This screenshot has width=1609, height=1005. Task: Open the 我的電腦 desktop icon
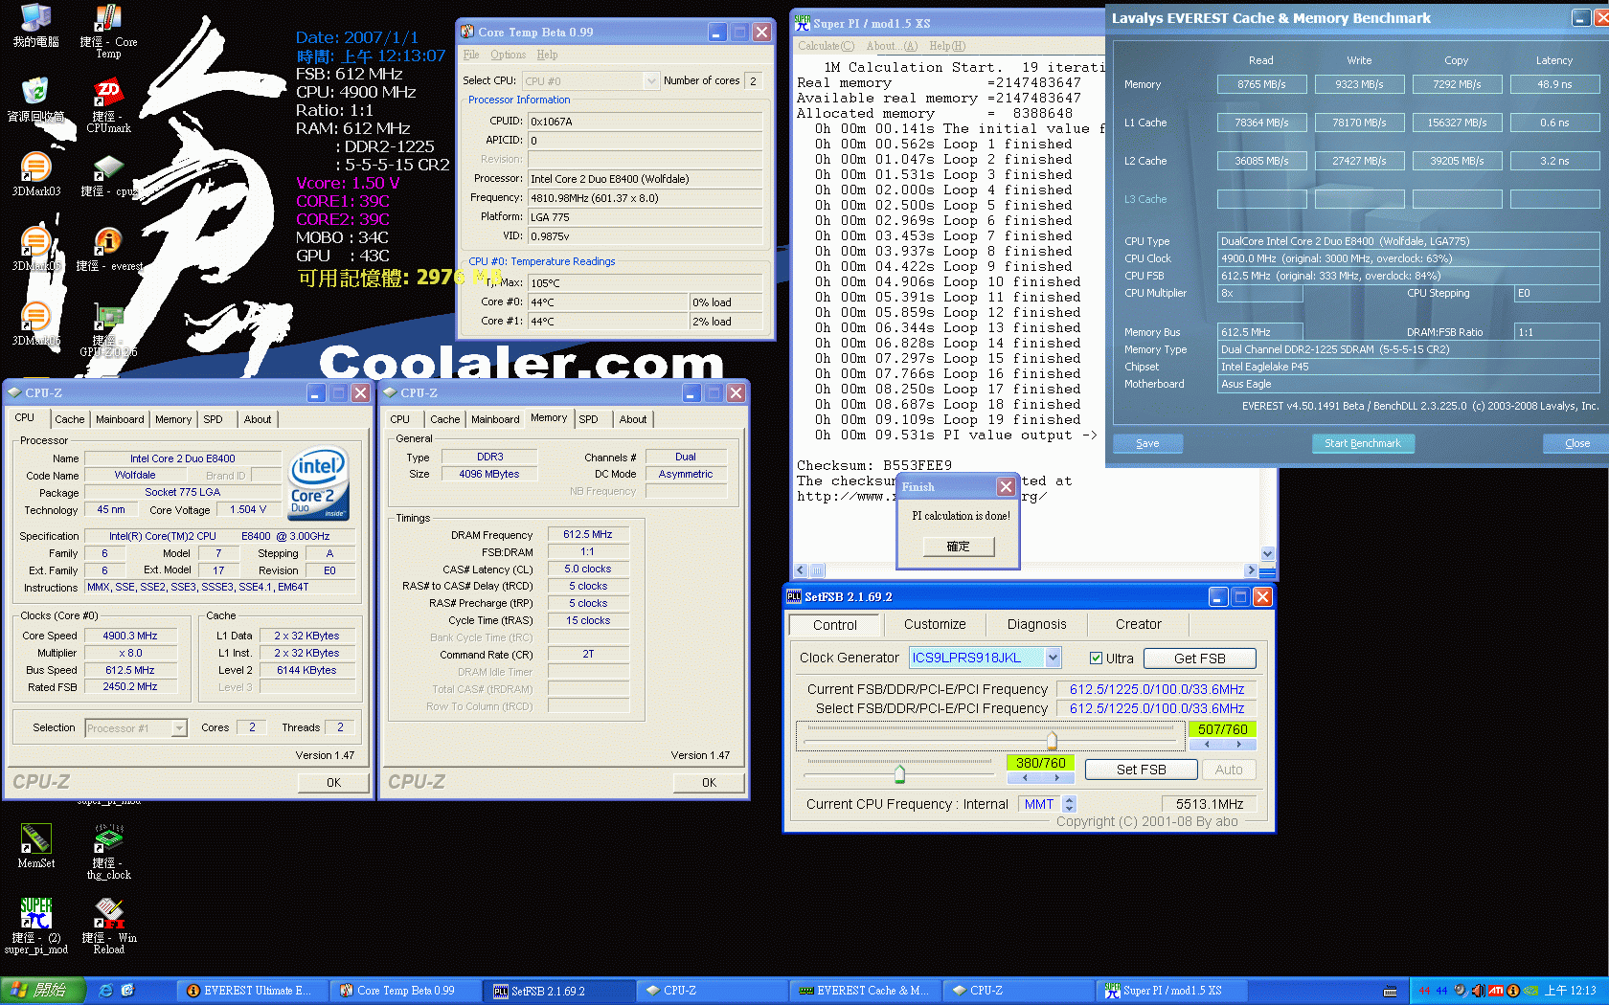(x=35, y=26)
